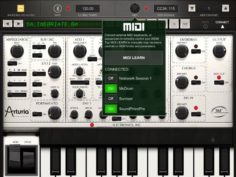
Task: Click the preset name display
Action: coord(64,24)
